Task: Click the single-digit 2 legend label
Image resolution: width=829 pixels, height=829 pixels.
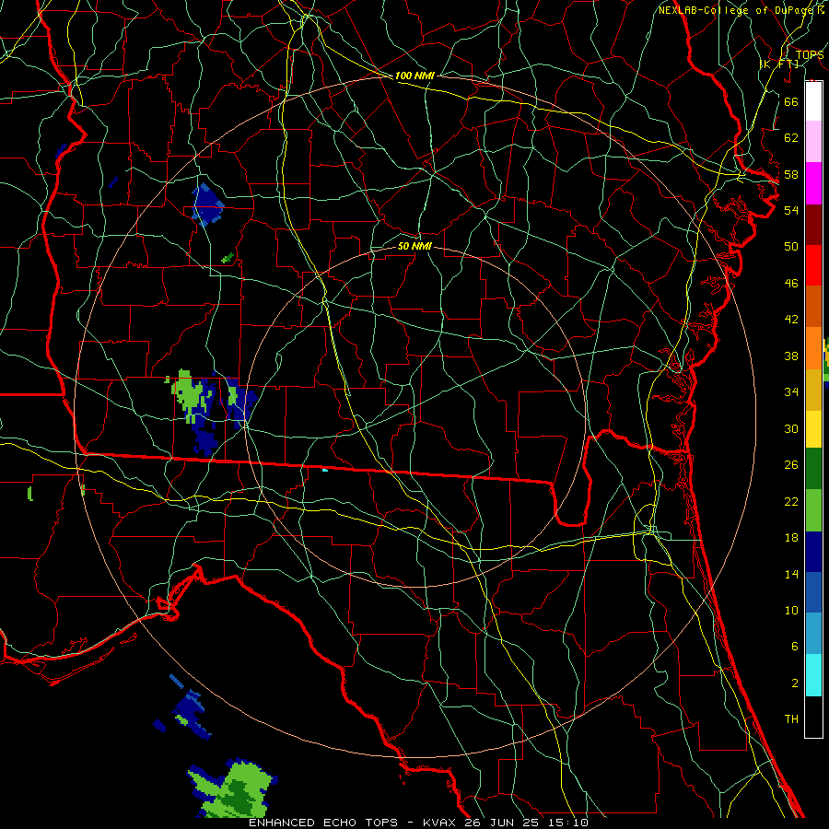Action: click(794, 683)
